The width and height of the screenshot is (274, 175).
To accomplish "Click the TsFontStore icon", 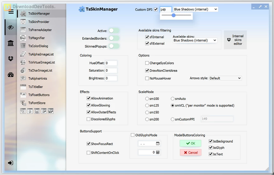I will tap(23, 103).
